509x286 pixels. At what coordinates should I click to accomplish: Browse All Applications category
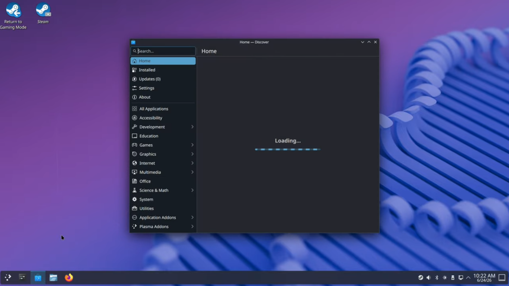pyautogui.click(x=163, y=109)
